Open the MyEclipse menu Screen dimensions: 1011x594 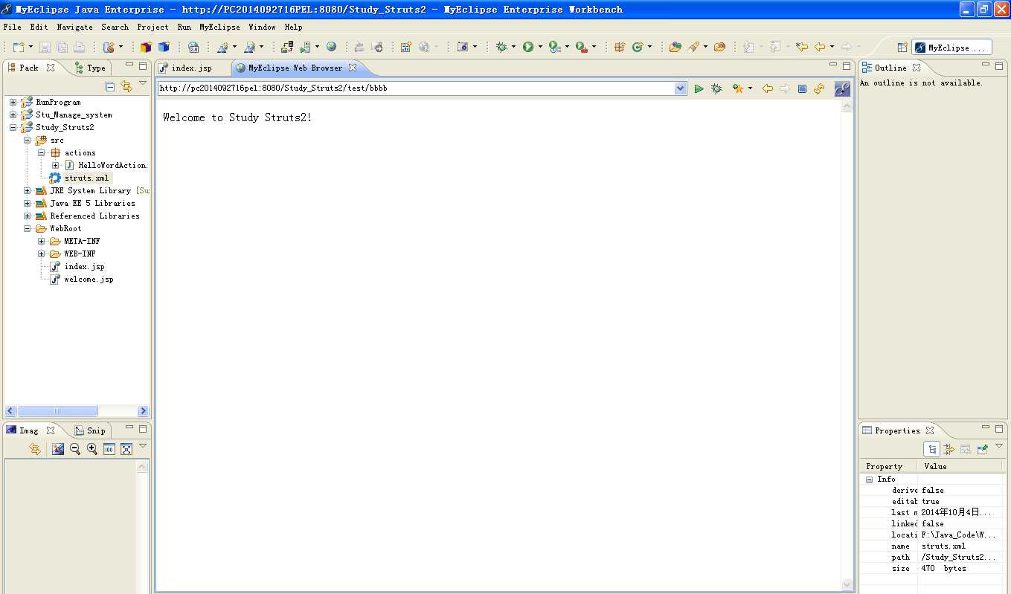[219, 27]
